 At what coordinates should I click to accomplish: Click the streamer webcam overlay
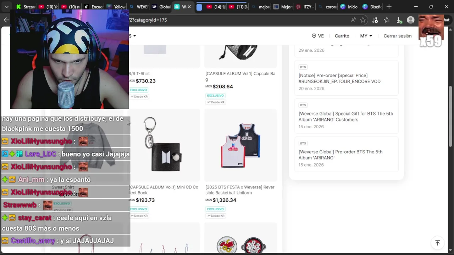pos(69,59)
